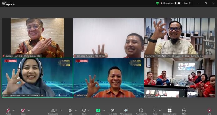Expand the React options caret
This screenshot has height=115, width=217.
[x=89, y=110]
